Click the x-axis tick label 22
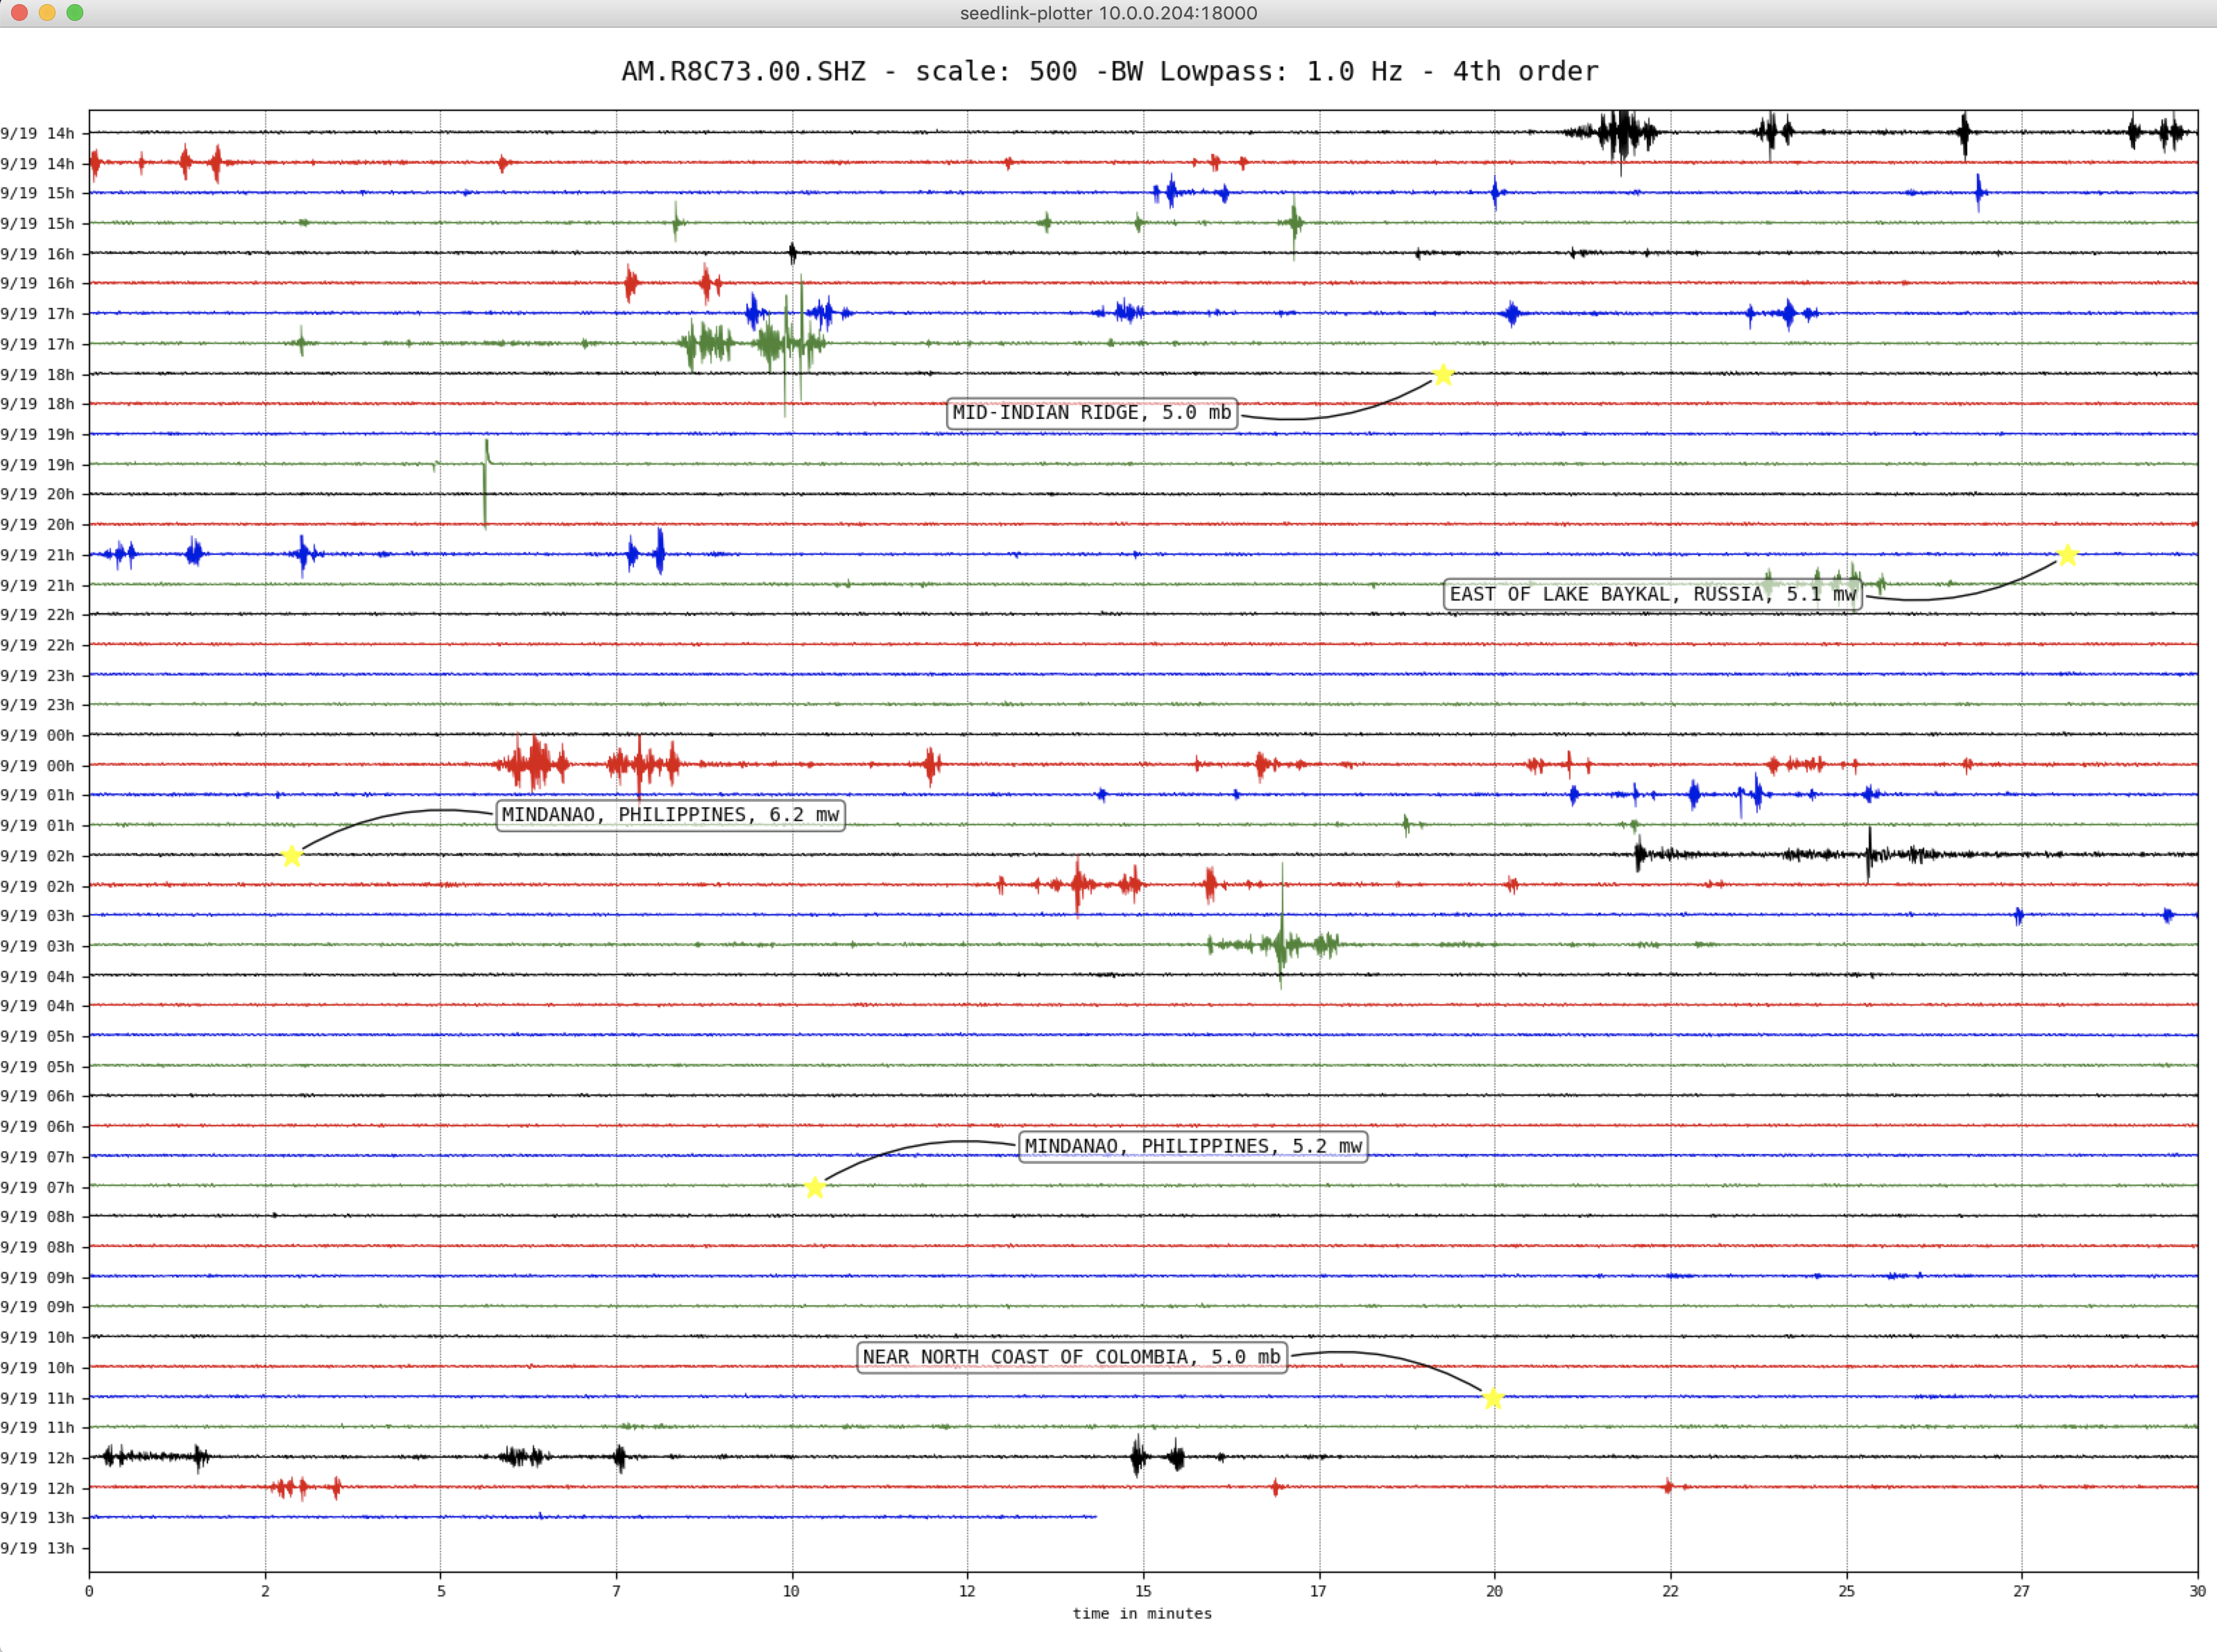 point(1670,1591)
